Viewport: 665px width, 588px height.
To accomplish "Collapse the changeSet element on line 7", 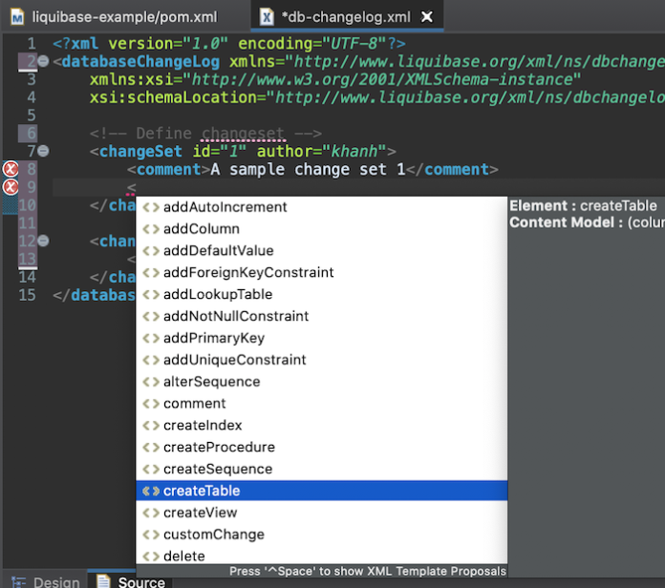I will [x=43, y=151].
